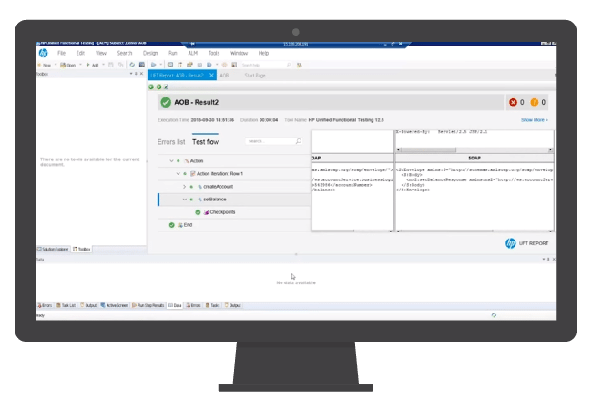The height and width of the screenshot is (410, 592).
Task: Close the Data panel
Action: tap(554, 260)
